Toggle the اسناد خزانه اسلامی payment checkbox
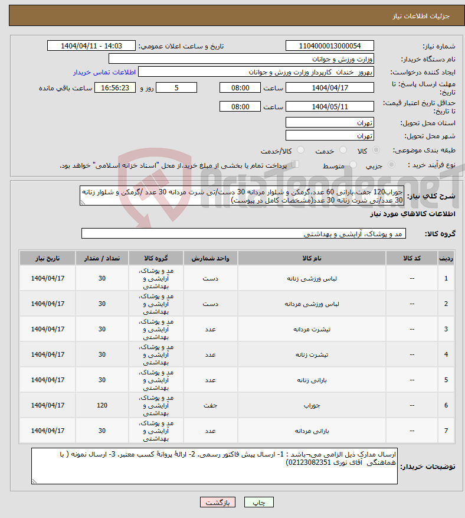 296,164
